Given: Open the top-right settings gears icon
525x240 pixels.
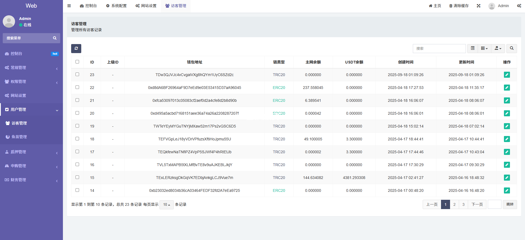Looking at the screenshot, I should click(x=519, y=6).
